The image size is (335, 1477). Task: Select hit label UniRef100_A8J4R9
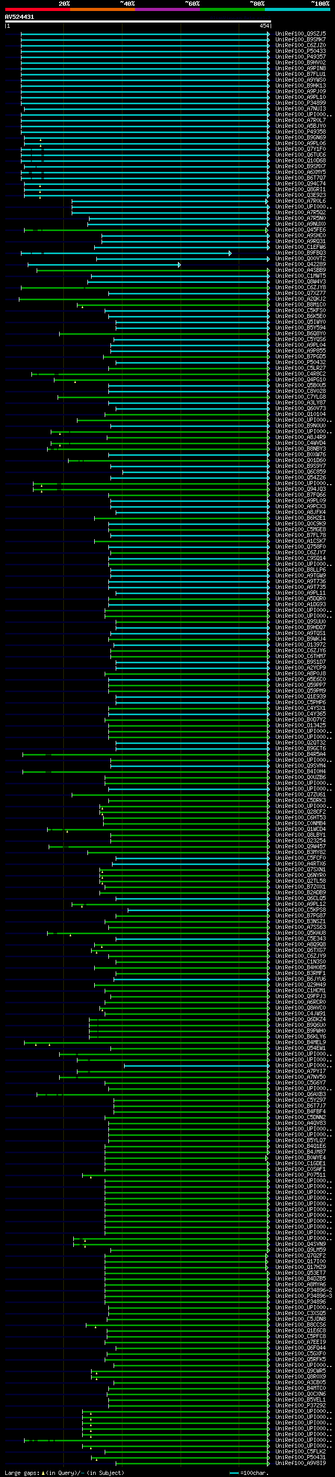tap(300, 437)
